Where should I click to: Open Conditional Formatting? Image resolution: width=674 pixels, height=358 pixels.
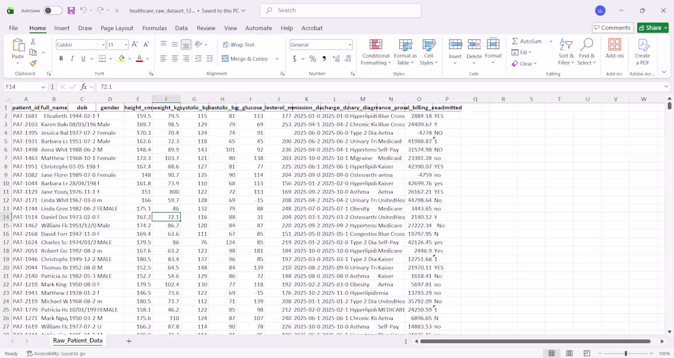tap(376, 52)
